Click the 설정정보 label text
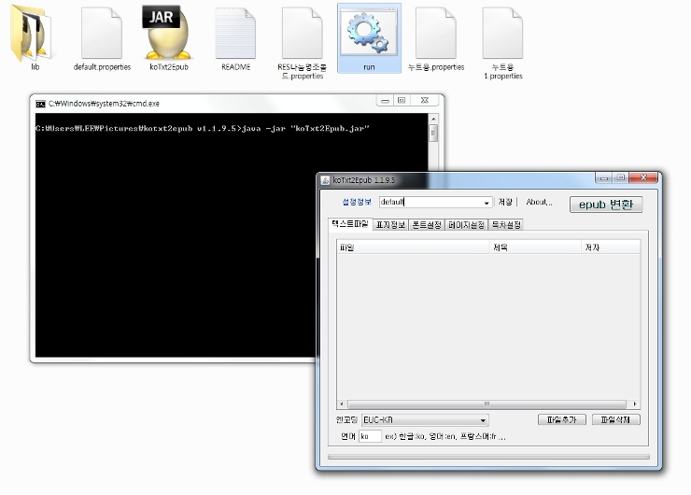Screen dimensions: 691x495 357,202
